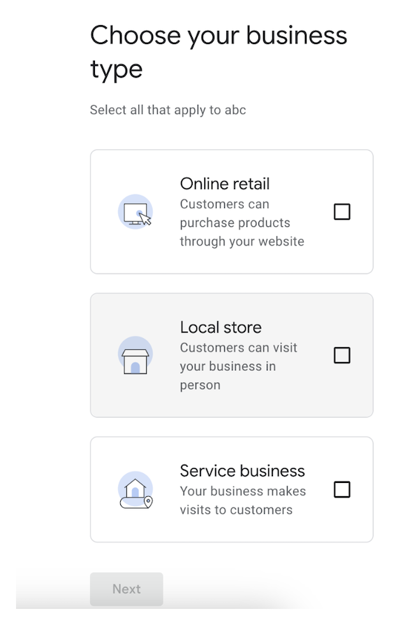Click the Choose your business type heading
419x625 pixels.
tap(219, 52)
